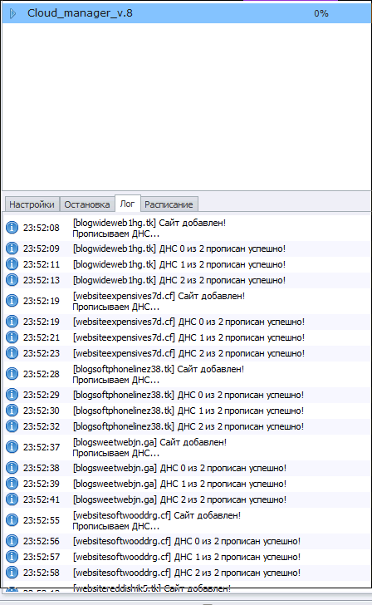The width and height of the screenshot is (372, 605).
Task: Click info icon of 23:52:58 log entry
Action: [12, 573]
